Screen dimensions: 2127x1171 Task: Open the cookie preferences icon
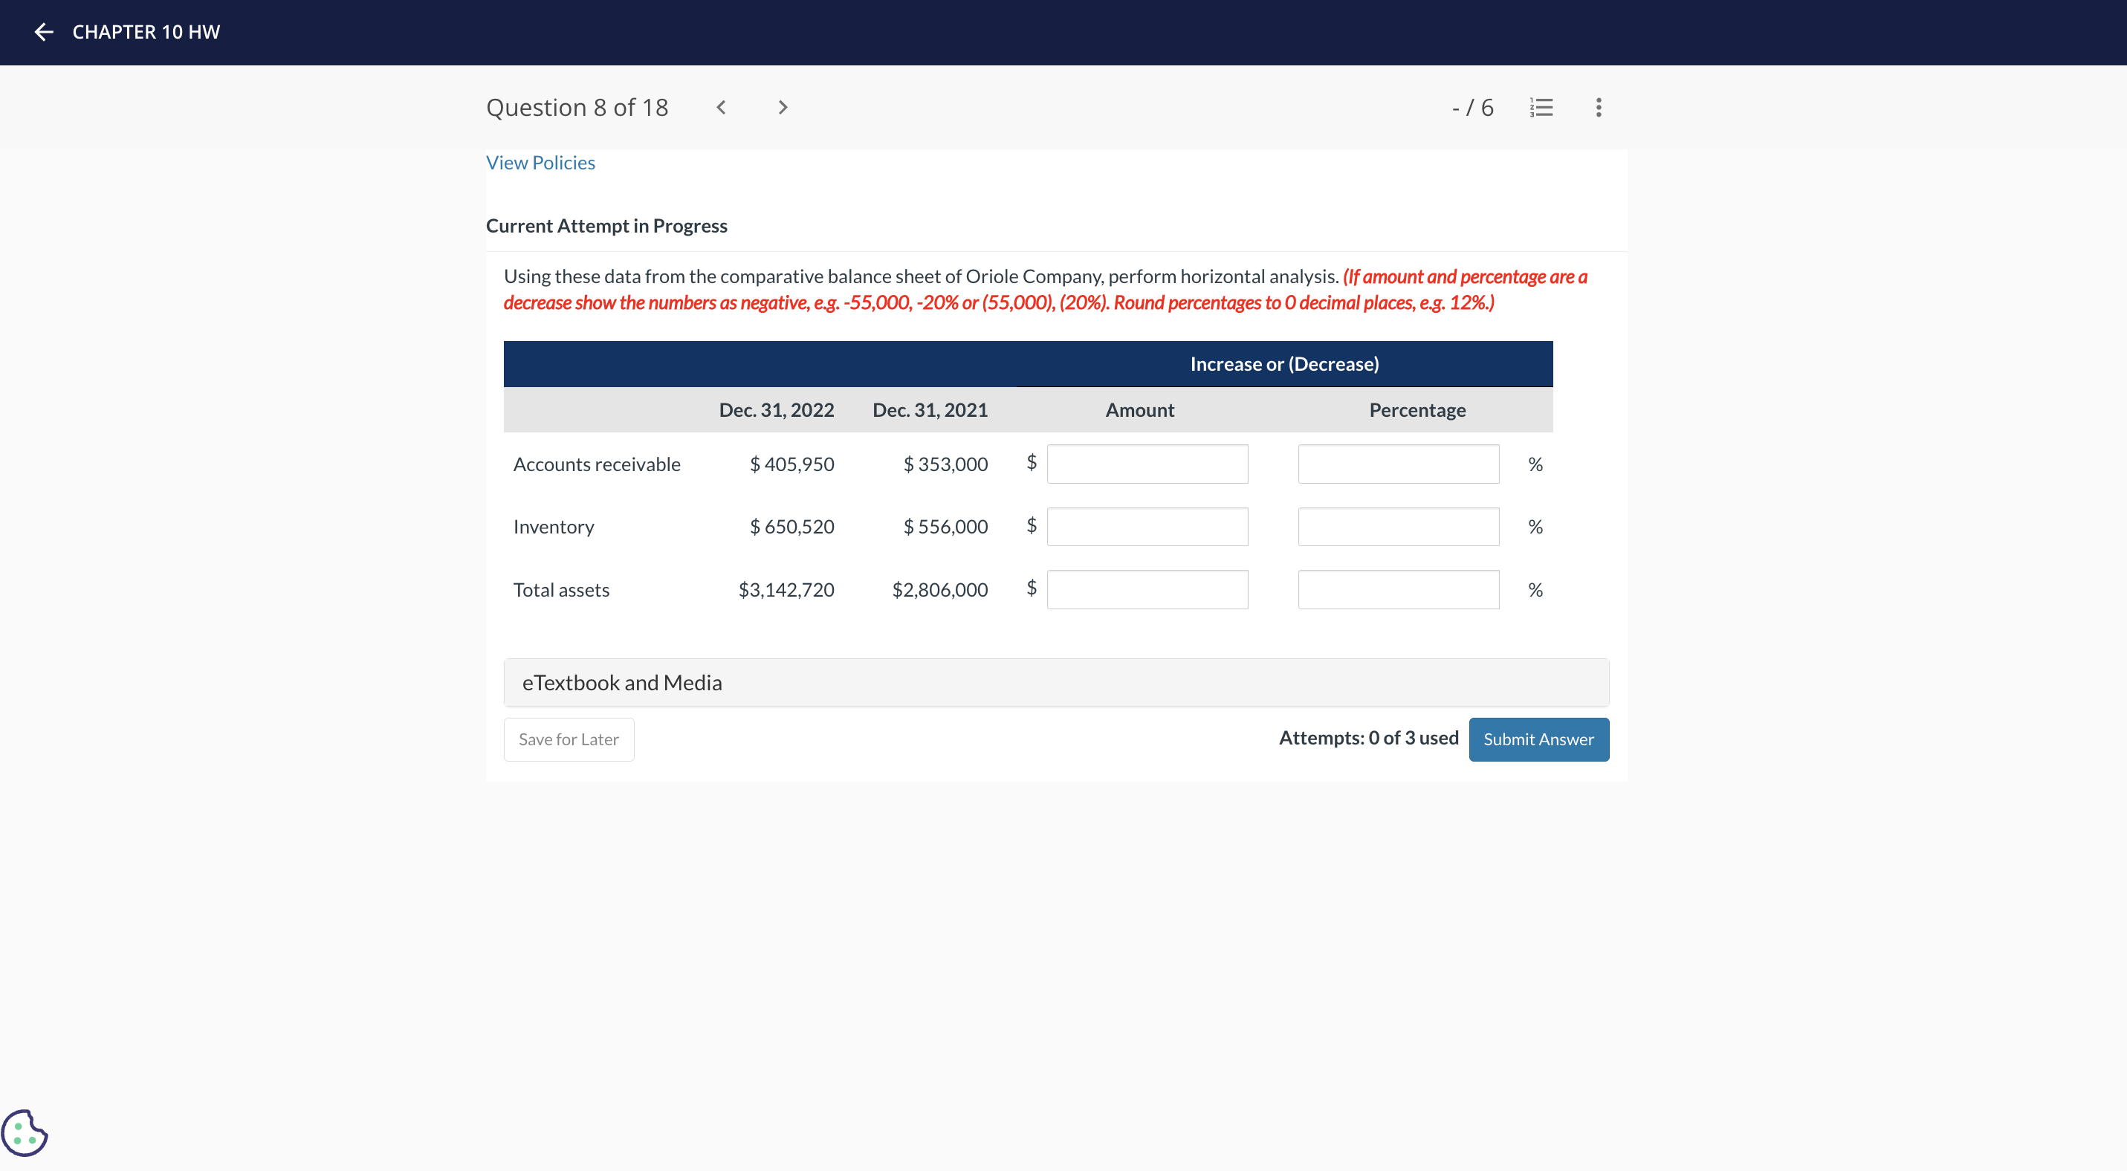click(25, 1132)
